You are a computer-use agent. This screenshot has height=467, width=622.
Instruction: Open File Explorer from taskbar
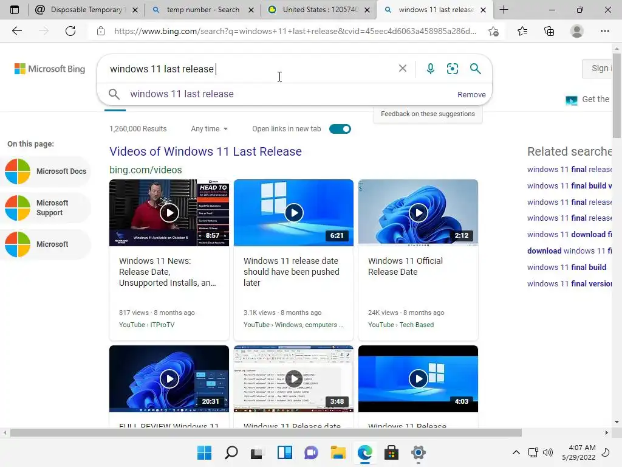tap(338, 452)
